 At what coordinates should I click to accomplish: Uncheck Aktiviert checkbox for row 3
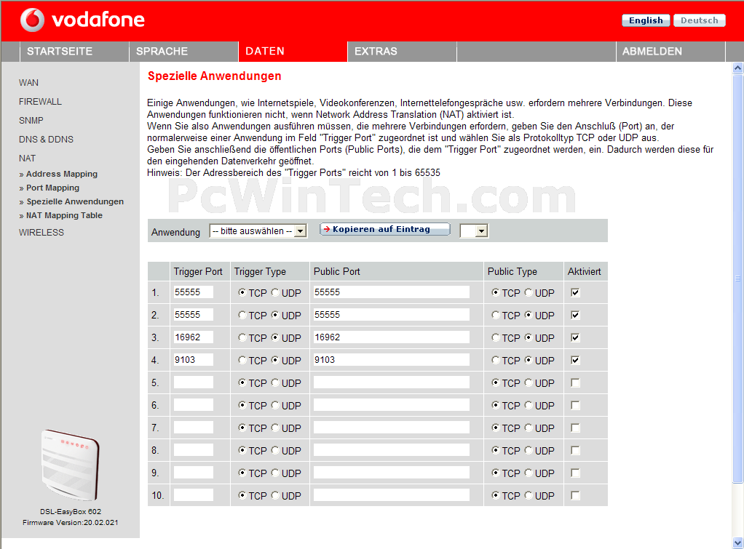pyautogui.click(x=575, y=337)
